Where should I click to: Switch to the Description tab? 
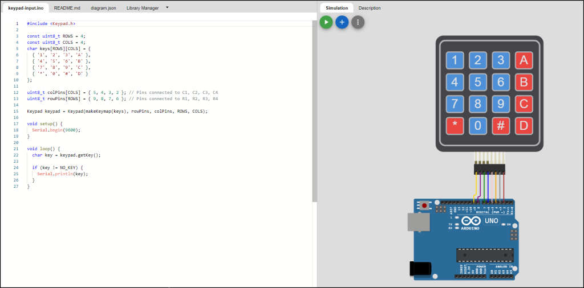[370, 8]
